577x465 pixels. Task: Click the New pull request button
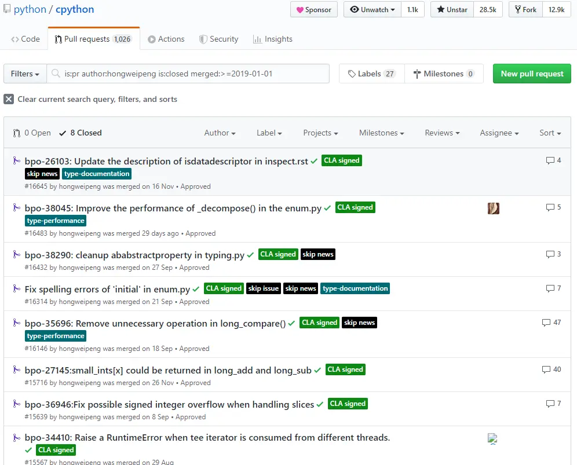(x=532, y=74)
